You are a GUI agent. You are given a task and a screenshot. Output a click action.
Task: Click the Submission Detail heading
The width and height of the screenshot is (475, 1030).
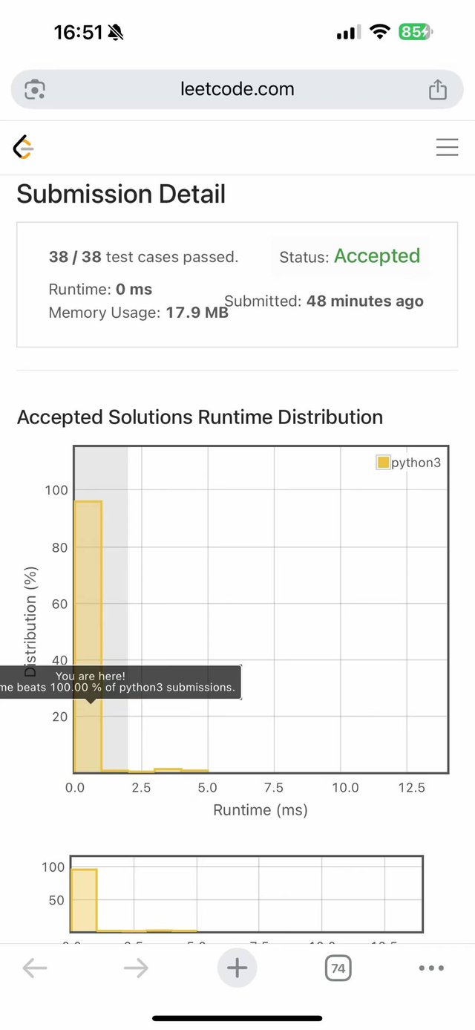pos(121,195)
